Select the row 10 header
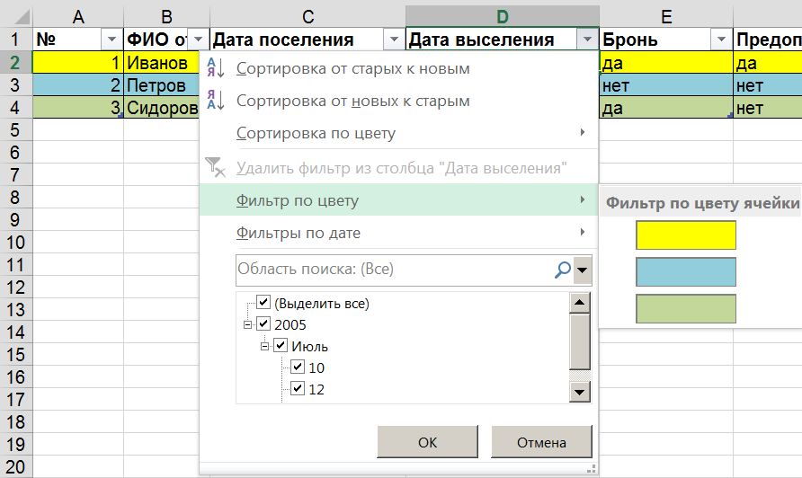Screen dimensions: 802x478 coord(15,243)
